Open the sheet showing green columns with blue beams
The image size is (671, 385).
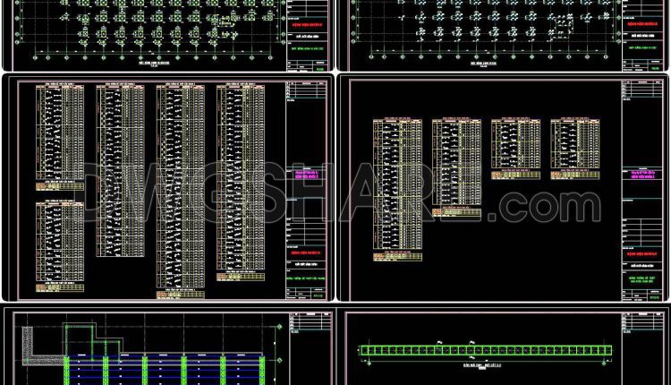[169, 346]
